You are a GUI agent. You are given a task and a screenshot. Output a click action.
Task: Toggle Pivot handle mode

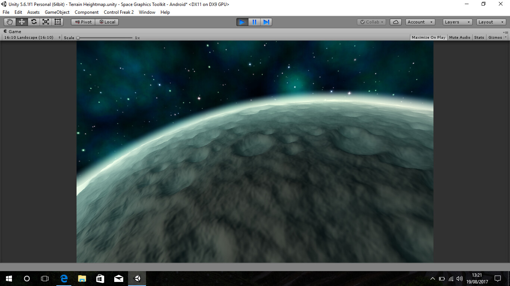click(83, 22)
